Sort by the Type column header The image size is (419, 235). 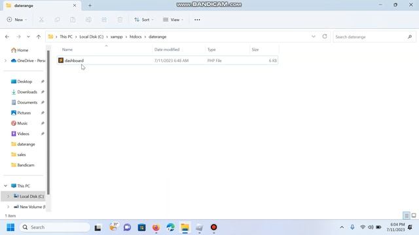point(211,50)
